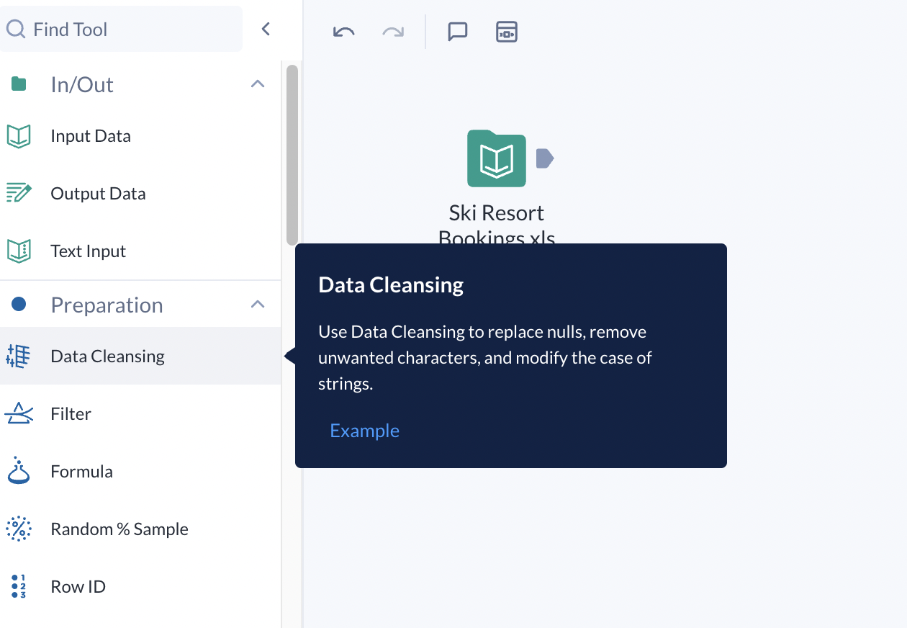Image resolution: width=907 pixels, height=628 pixels.
Task: Open the comment tool in the toolbar
Action: [x=458, y=32]
